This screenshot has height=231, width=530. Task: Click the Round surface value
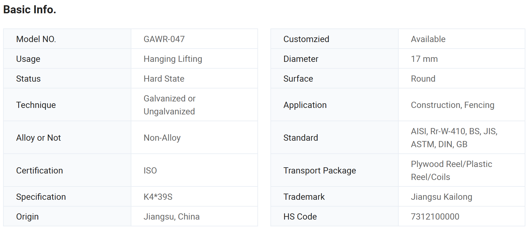423,79
